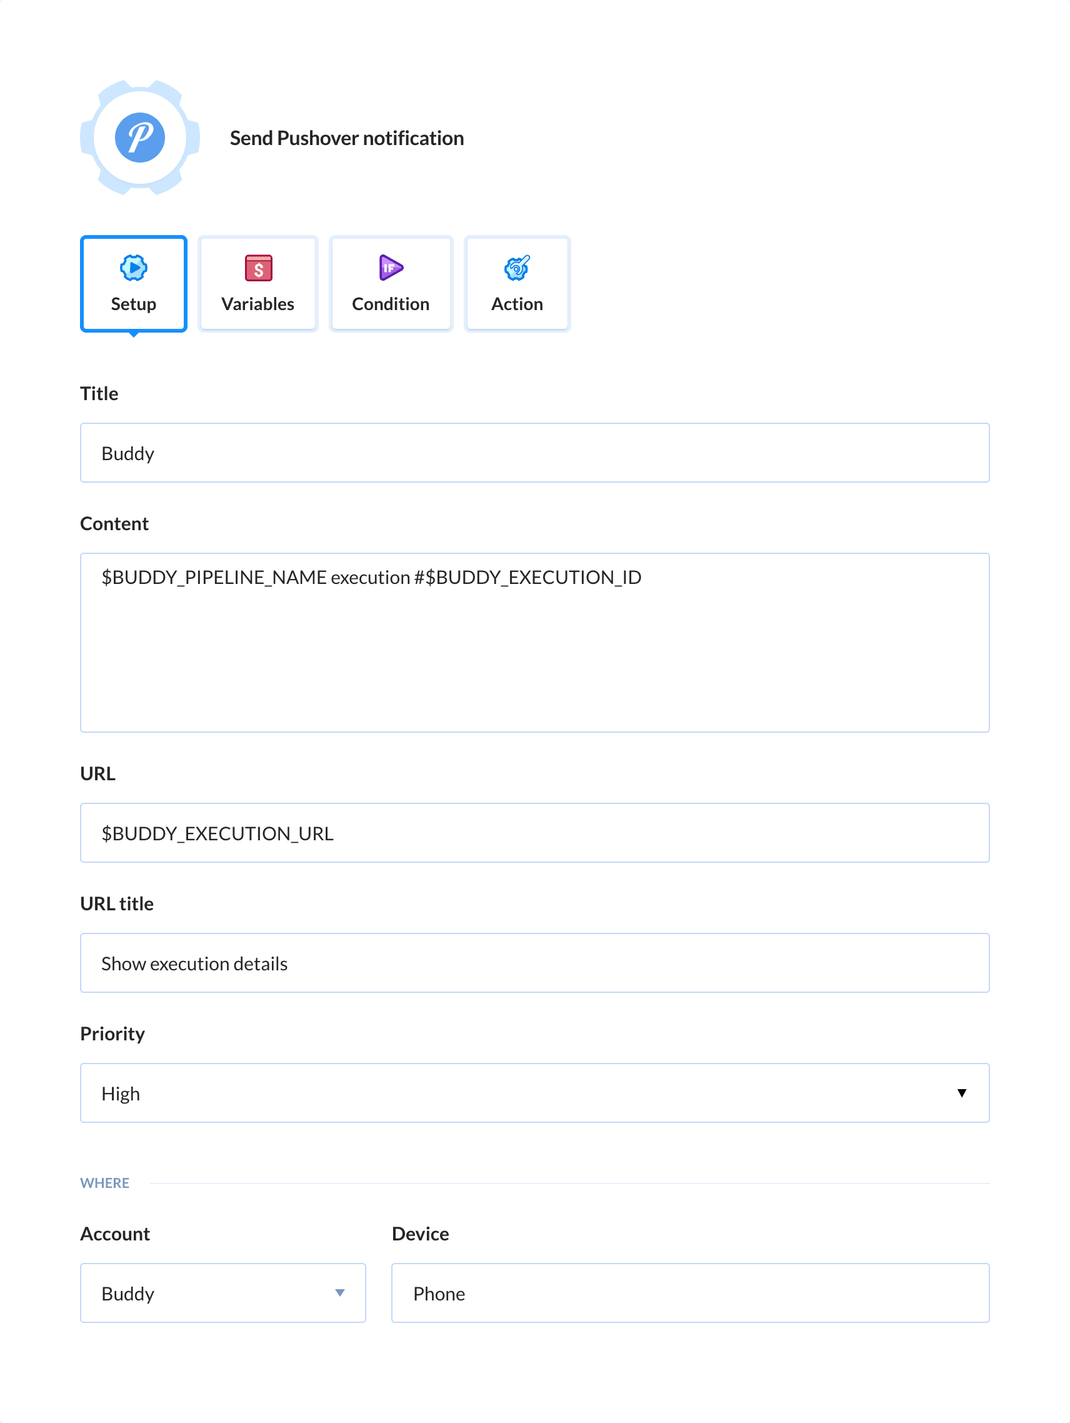This screenshot has height=1423, width=1070.
Task: Select the Setup tab
Action: pos(134,284)
